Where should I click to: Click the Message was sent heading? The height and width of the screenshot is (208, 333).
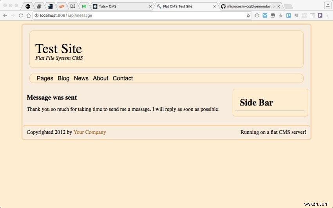pos(52,97)
